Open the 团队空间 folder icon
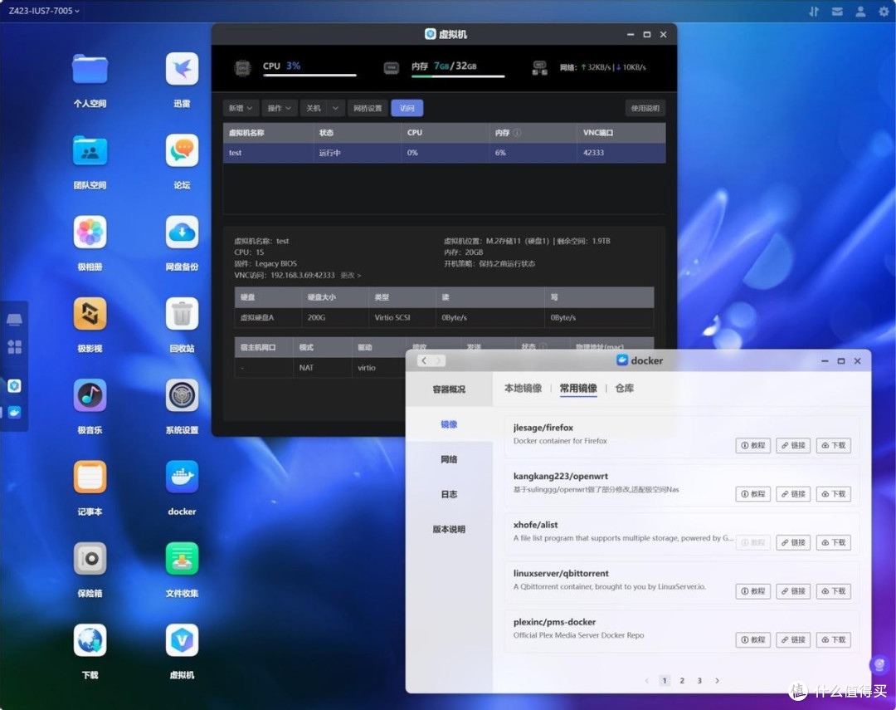The height and width of the screenshot is (710, 896). (90, 151)
